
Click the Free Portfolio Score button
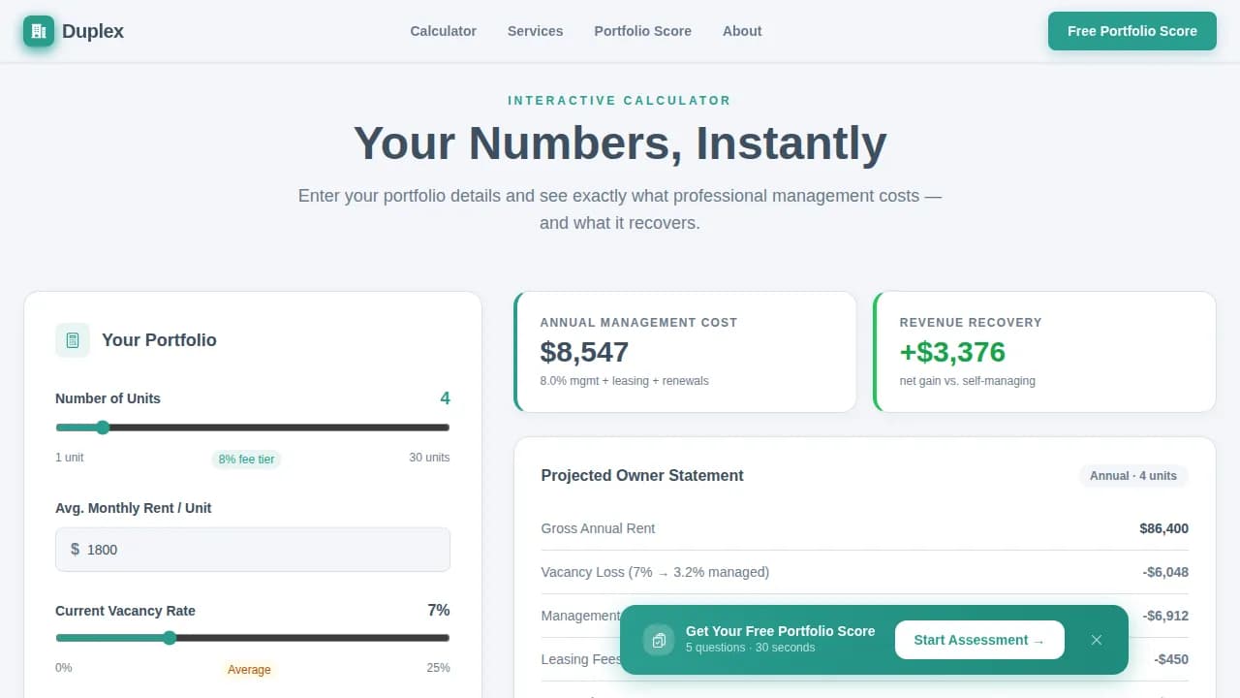pyautogui.click(x=1131, y=31)
